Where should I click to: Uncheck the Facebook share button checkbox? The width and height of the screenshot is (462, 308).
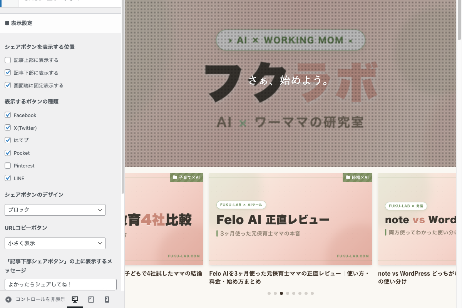click(x=8, y=115)
